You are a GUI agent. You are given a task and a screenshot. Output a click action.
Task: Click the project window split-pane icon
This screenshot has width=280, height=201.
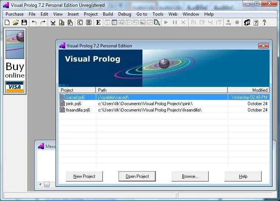coord(107,22)
